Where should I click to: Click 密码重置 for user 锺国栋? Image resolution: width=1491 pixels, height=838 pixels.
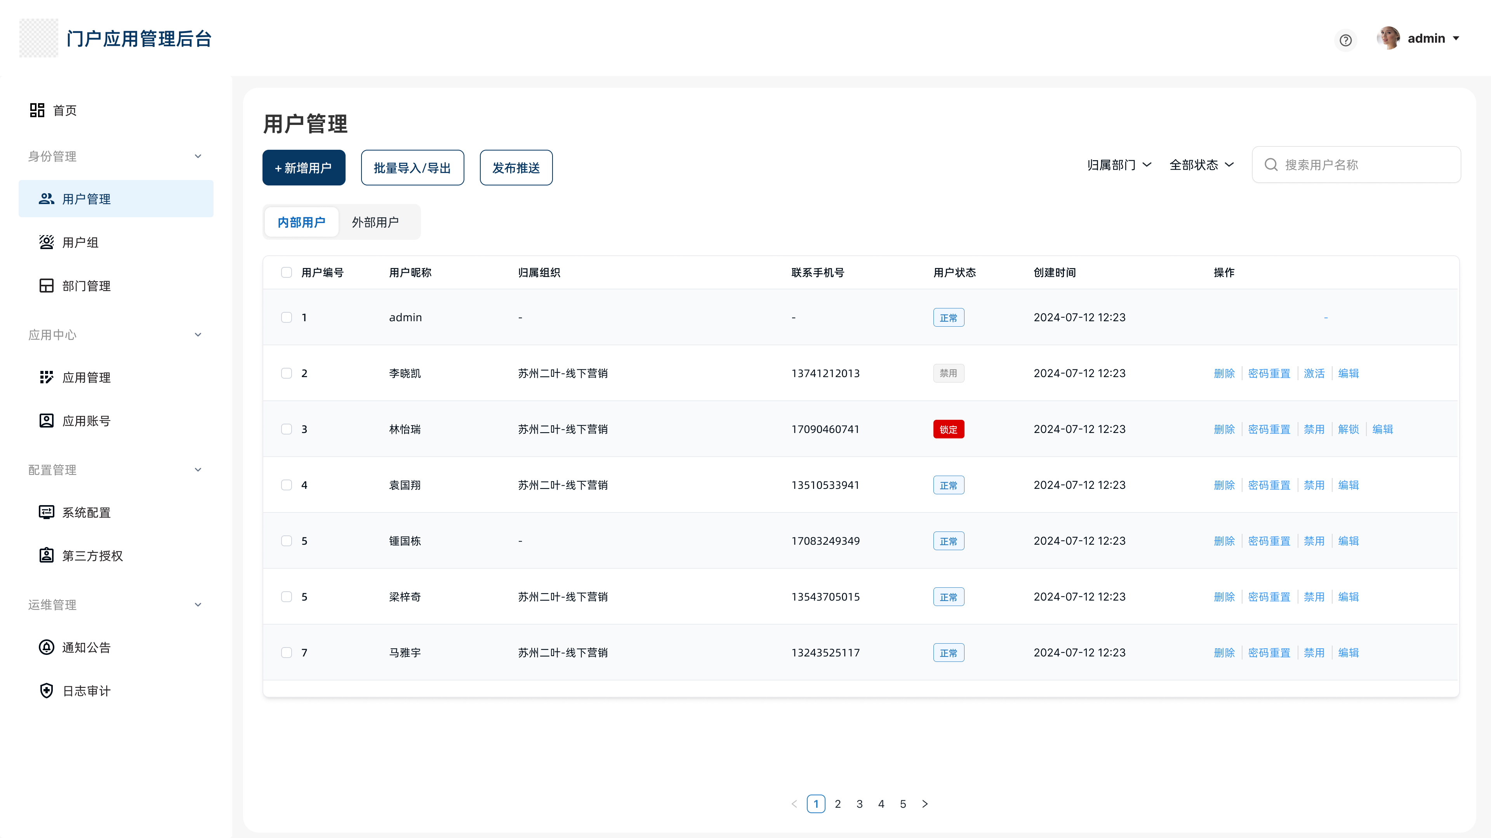tap(1269, 541)
